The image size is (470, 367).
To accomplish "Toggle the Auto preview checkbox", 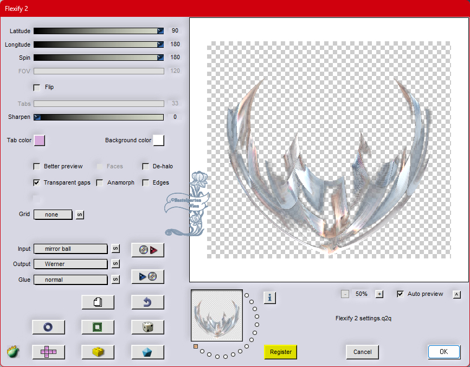I will tap(401, 294).
